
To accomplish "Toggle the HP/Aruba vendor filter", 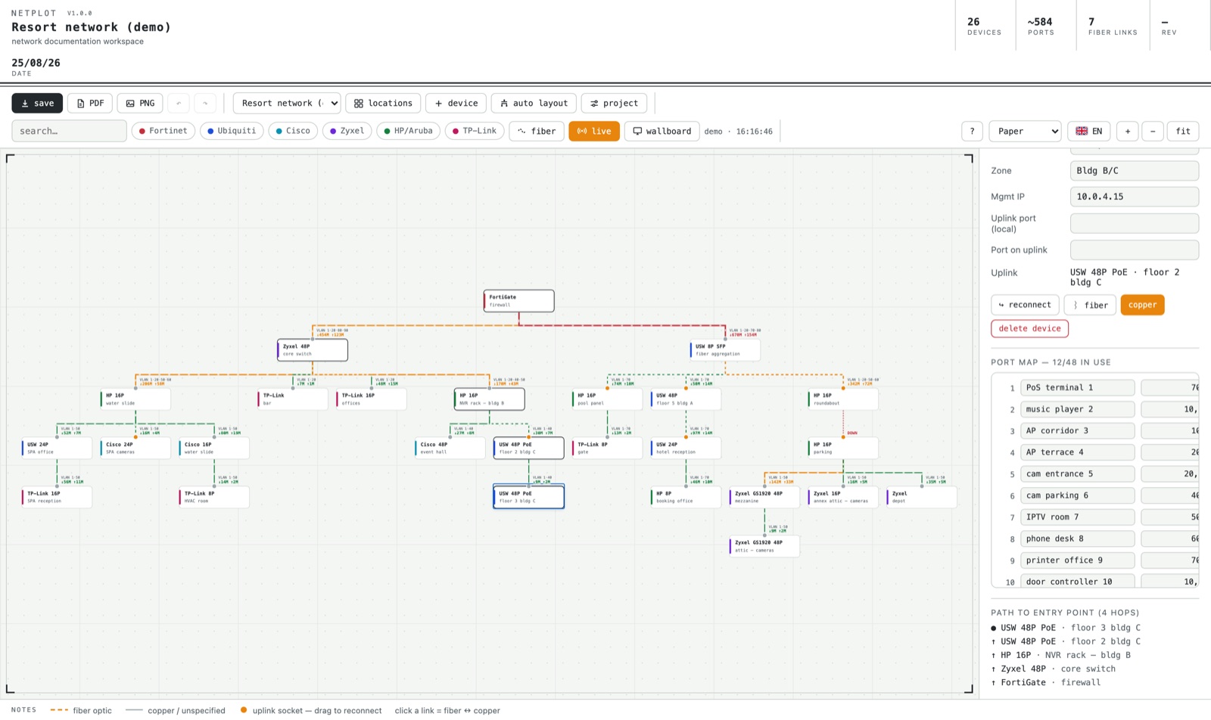I will [408, 131].
